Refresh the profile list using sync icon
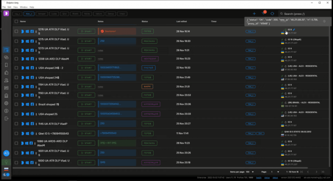Viewport: 333px width, 181px height. point(272,14)
